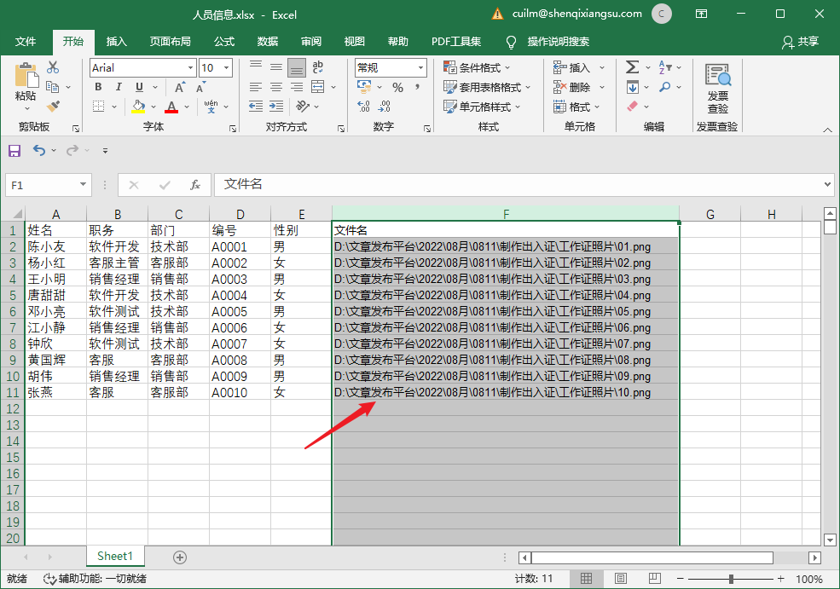
Task: Click the Copy icon
Action: click(53, 86)
